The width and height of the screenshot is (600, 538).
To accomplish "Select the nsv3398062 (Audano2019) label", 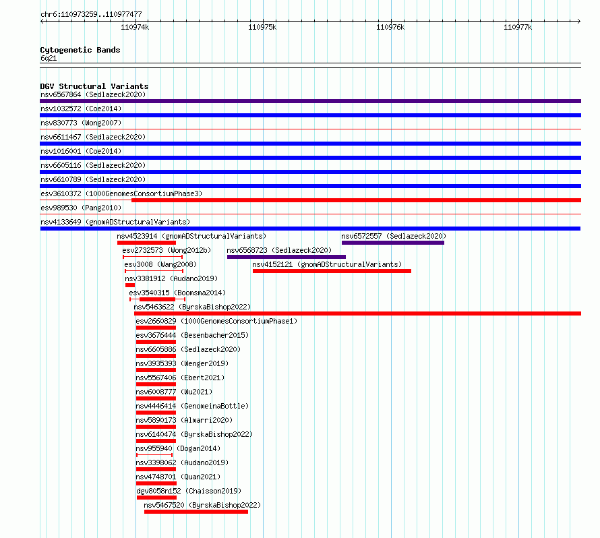I will 182,462.
